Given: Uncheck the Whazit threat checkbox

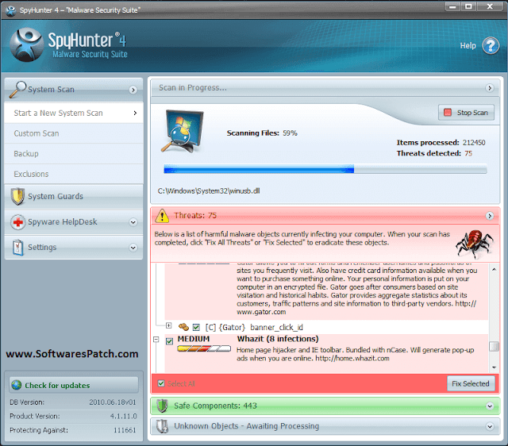Looking at the screenshot, I should [x=169, y=341].
